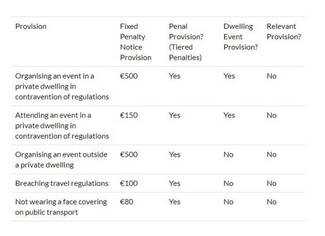This screenshot has height=236, width=325.
Task: Click Dwelling Event 'Yes' for organising dwelling event
Action: click(229, 76)
